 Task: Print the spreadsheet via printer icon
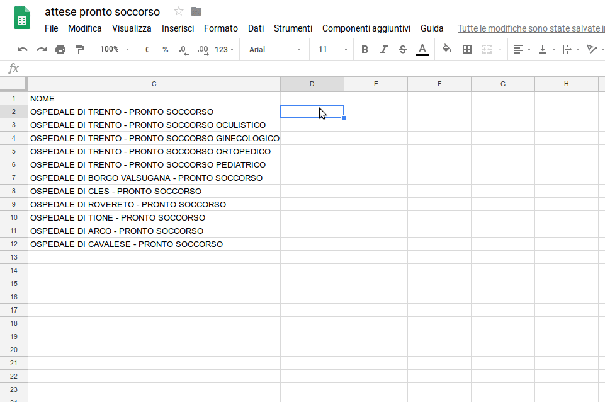click(x=60, y=49)
